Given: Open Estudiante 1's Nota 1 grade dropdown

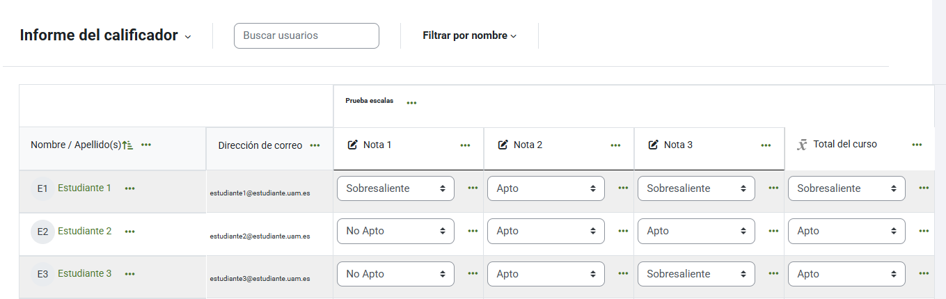Looking at the screenshot, I should pos(395,188).
